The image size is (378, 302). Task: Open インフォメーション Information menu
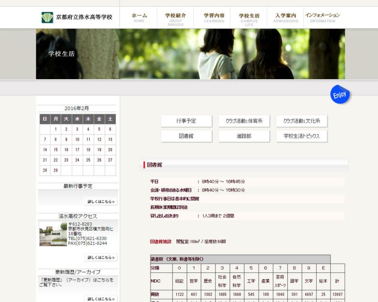click(x=323, y=17)
